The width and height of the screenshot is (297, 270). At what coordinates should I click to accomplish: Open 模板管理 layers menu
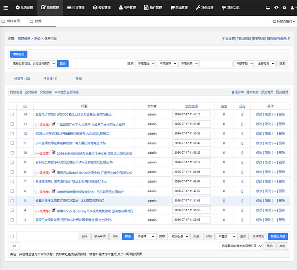(x=102, y=8)
